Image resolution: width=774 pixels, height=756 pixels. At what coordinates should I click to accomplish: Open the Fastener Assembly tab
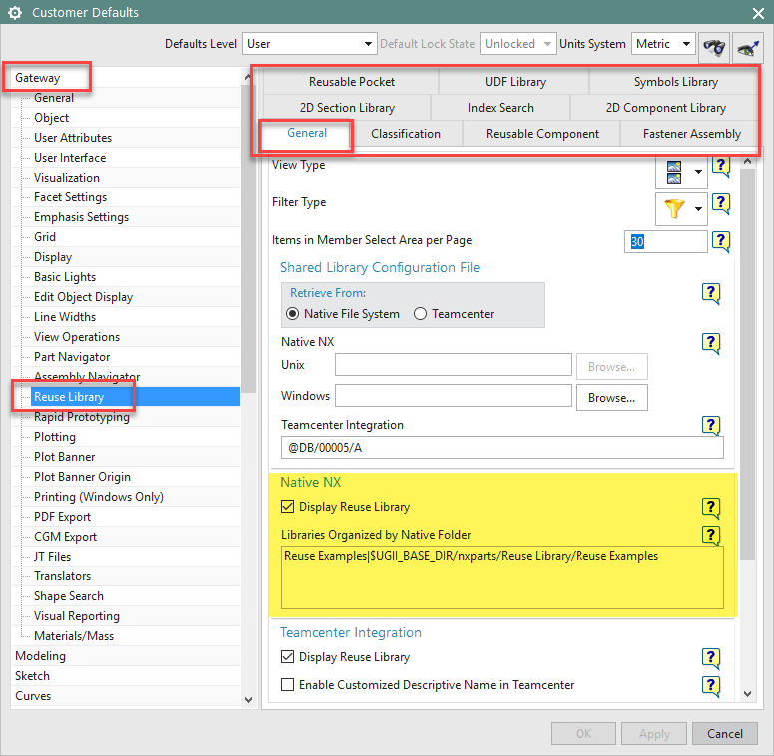tap(691, 134)
